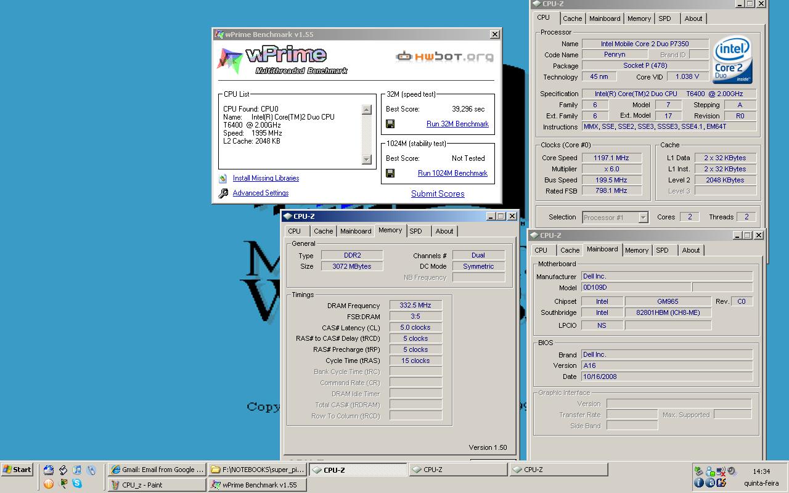Screen dimensions: 789x493
Task: Open SPD tab in Memory CPU-Z window
Action: click(x=416, y=231)
